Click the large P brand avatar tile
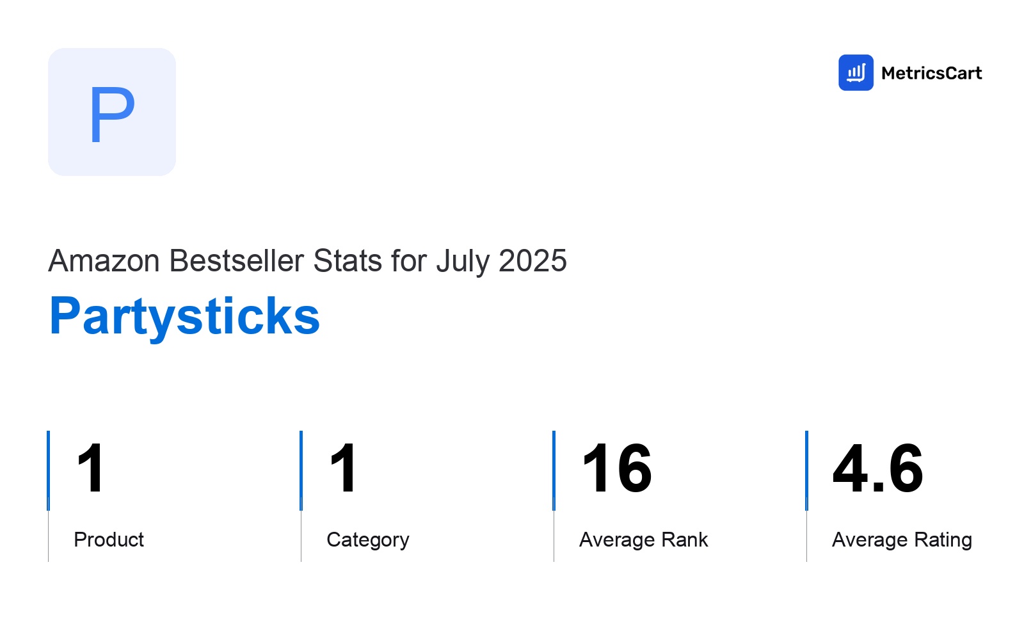The height and width of the screenshot is (640, 1024). coord(112,112)
